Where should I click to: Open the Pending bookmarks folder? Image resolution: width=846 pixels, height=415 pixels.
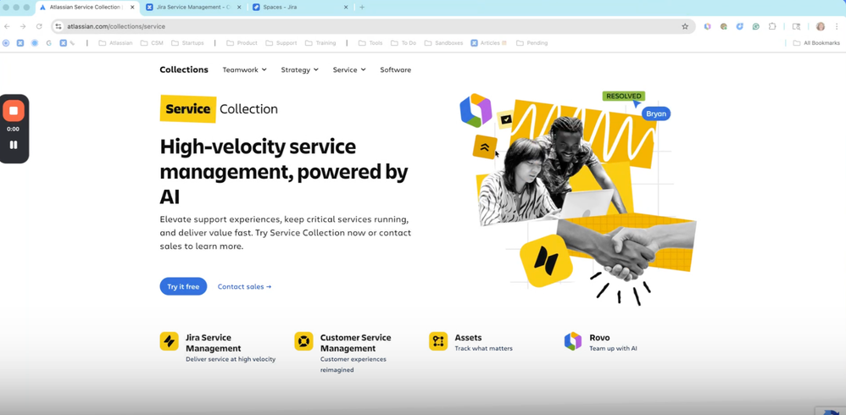(x=532, y=43)
